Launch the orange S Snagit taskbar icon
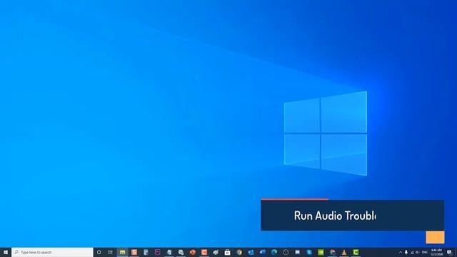Viewport: 457px width, 257px height. click(134, 252)
